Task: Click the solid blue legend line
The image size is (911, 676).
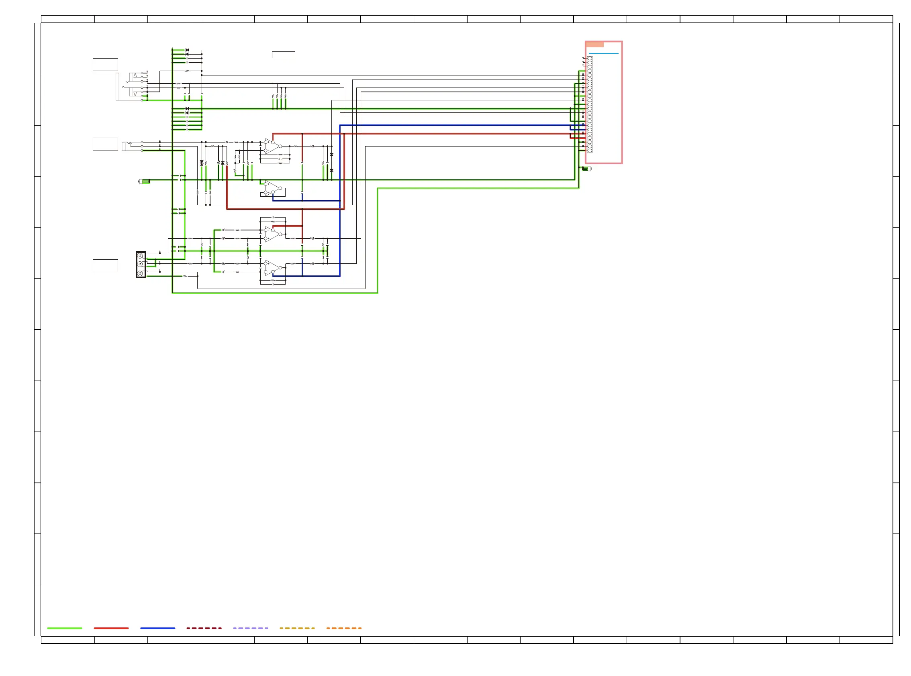Action: 157,628
